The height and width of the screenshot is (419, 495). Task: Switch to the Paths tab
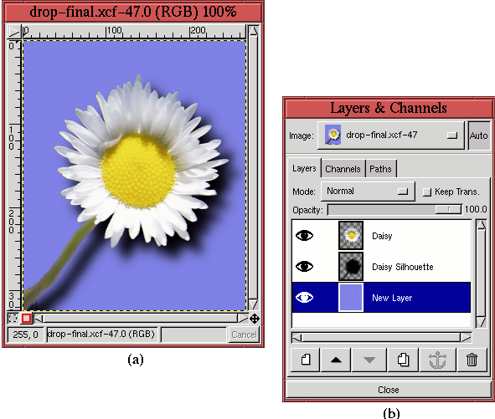pos(380,169)
